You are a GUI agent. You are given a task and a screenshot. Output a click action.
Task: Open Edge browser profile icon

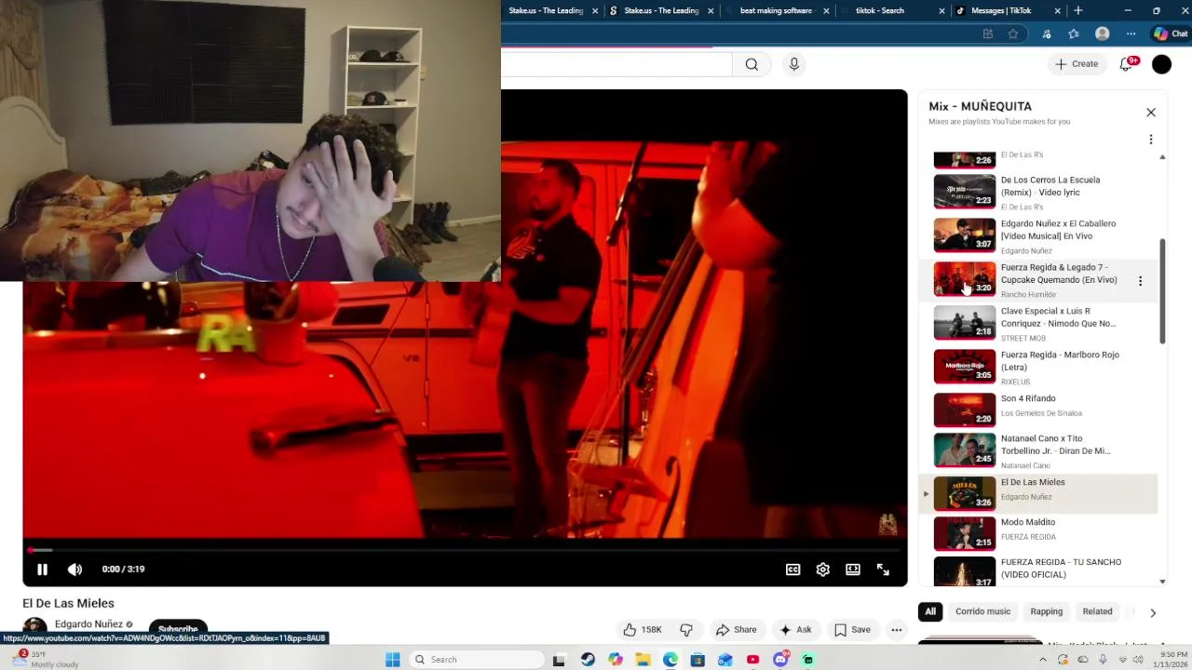click(1103, 34)
